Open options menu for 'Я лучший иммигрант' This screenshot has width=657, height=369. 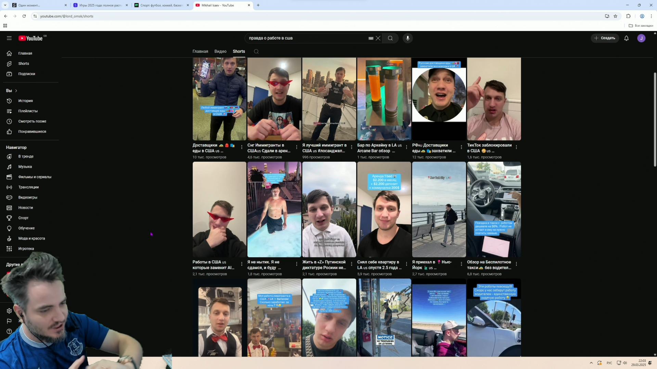tap(351, 147)
